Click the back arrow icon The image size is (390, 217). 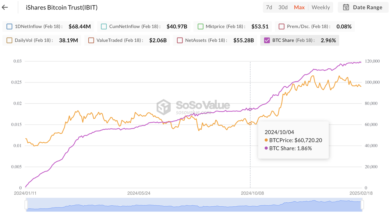(5, 7)
